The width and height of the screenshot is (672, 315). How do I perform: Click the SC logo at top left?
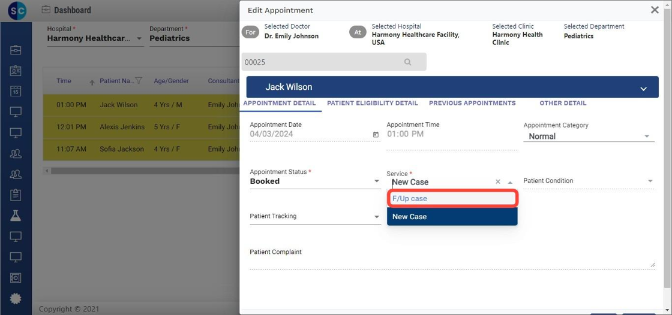pos(17,11)
